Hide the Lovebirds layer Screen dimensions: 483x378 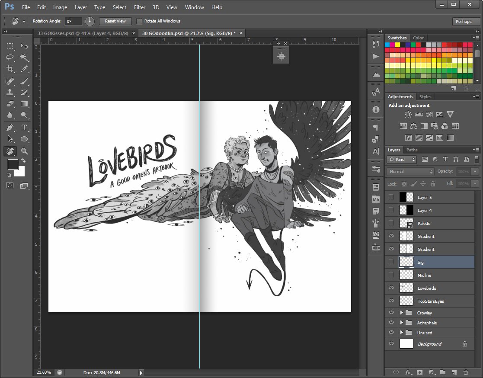[x=391, y=288]
